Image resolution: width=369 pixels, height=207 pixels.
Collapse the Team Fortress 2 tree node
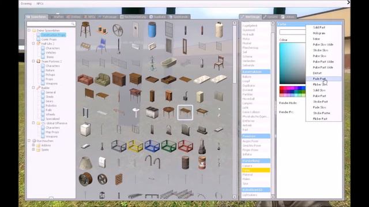coord(33,62)
